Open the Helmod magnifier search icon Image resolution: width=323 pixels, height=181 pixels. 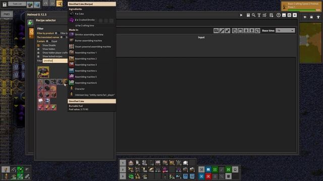click(x=253, y=15)
